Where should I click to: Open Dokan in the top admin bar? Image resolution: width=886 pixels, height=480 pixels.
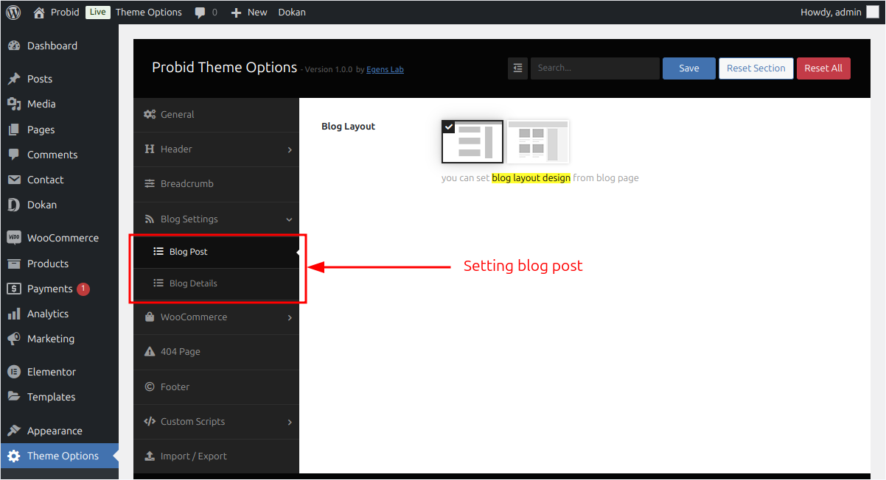click(292, 12)
